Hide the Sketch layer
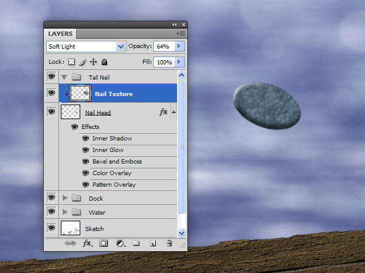 52,227
